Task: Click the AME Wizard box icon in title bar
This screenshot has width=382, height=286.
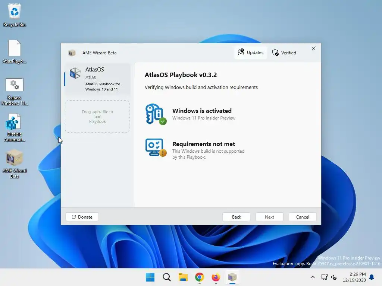Action: click(72, 53)
